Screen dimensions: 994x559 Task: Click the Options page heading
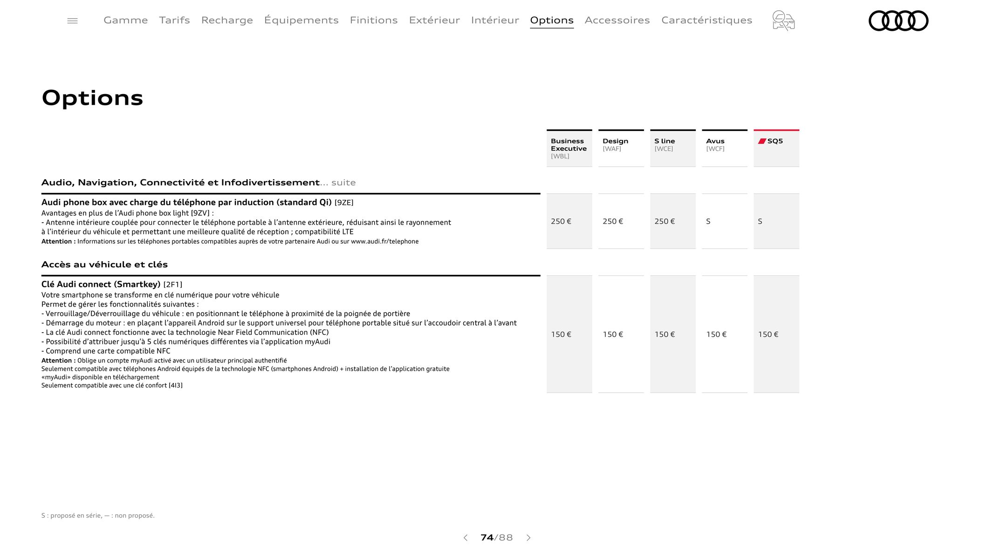coord(92,98)
